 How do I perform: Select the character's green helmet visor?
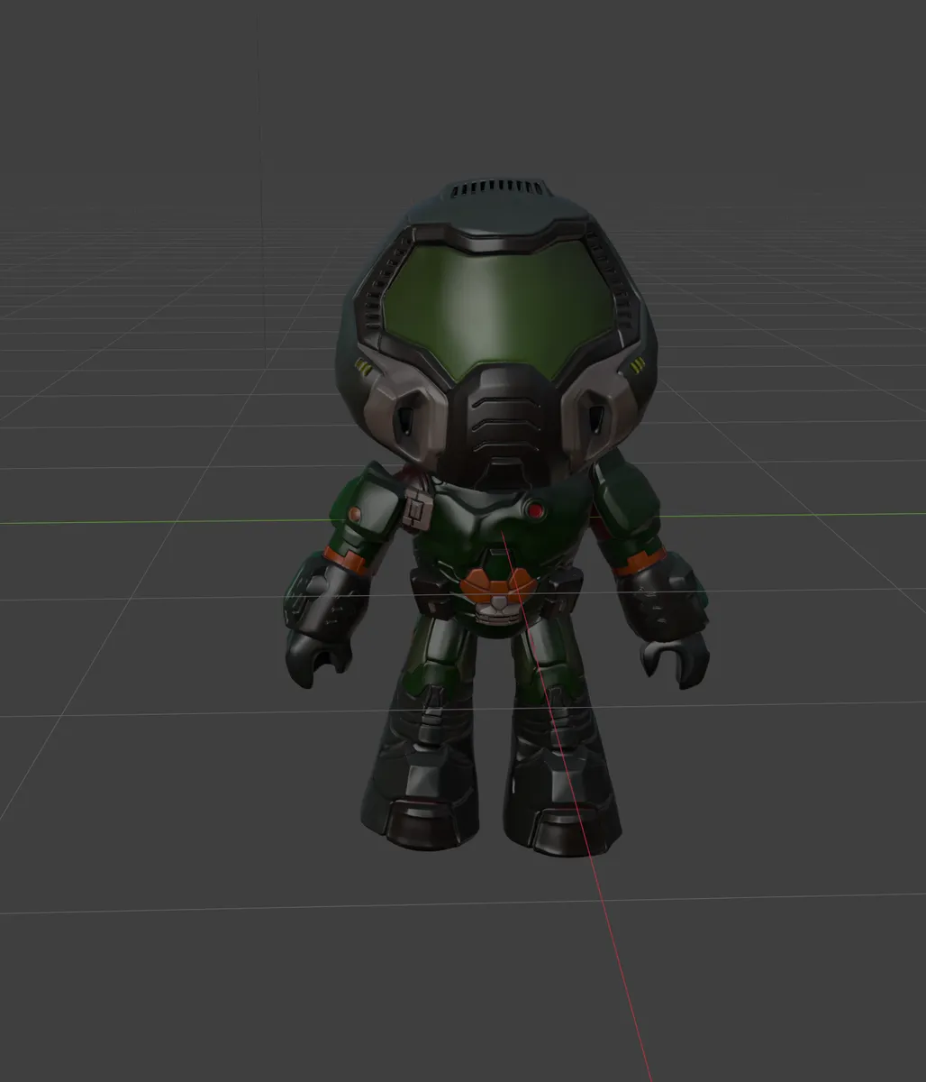click(498, 308)
